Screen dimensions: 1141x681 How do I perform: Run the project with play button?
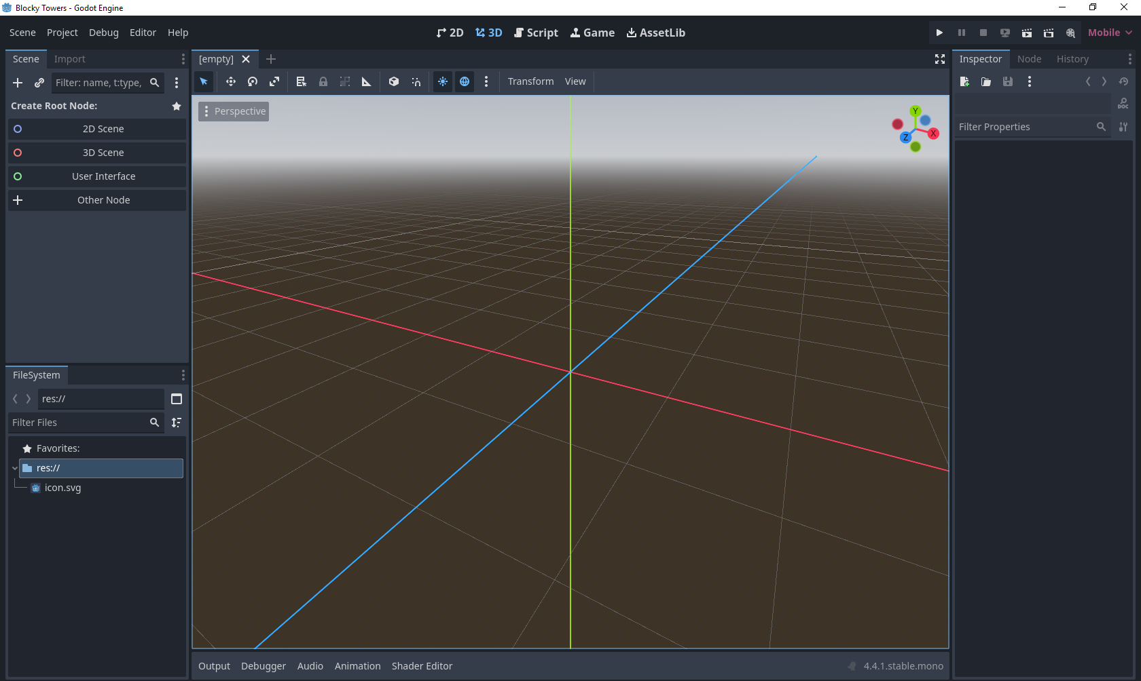pyautogui.click(x=939, y=33)
